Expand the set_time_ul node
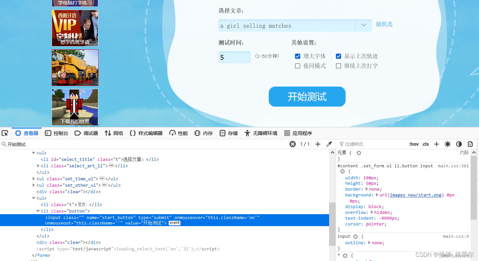Image resolution: width=479 pixels, height=261 pixels. pyautogui.click(x=34, y=179)
